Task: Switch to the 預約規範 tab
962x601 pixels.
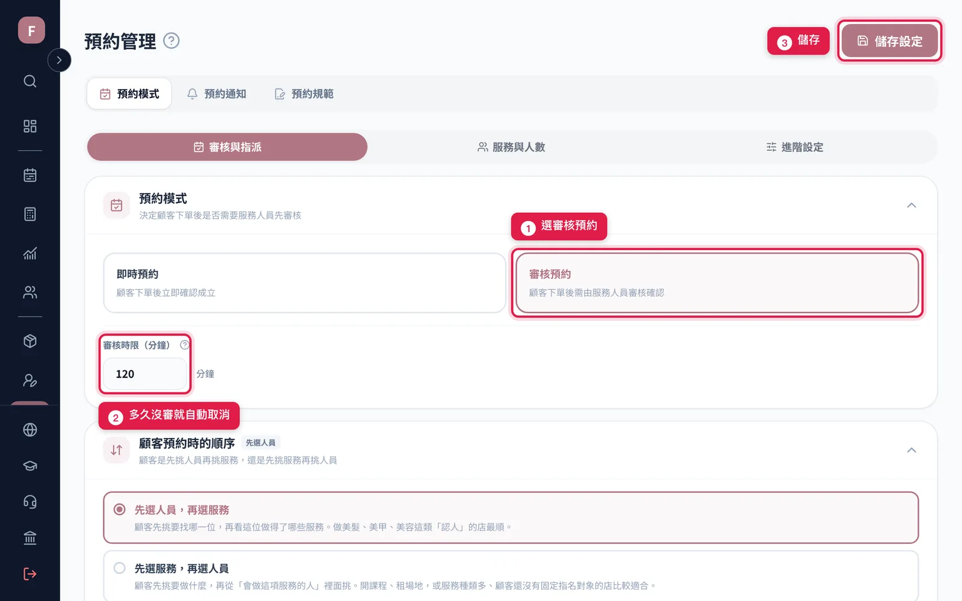Action: (304, 94)
